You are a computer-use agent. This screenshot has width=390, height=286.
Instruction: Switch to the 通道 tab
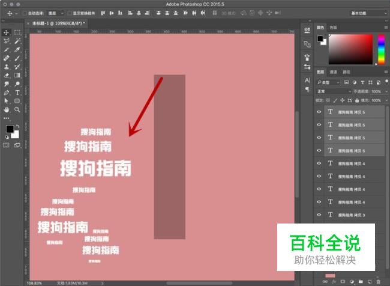tap(333, 72)
